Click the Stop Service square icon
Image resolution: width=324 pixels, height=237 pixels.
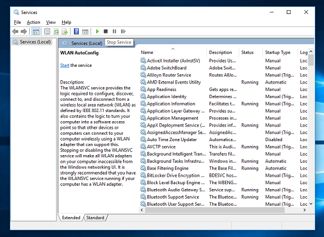coord(106,31)
